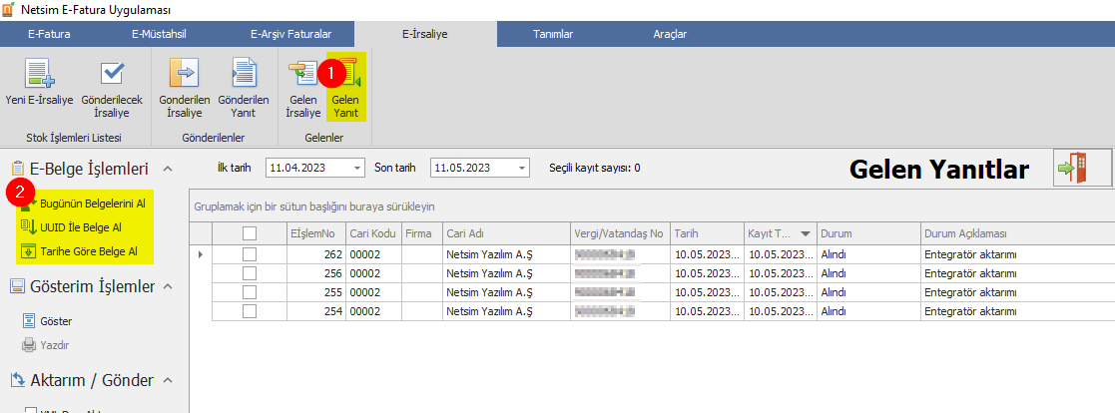
Task: Open the Tanımlar tab
Action: (553, 33)
